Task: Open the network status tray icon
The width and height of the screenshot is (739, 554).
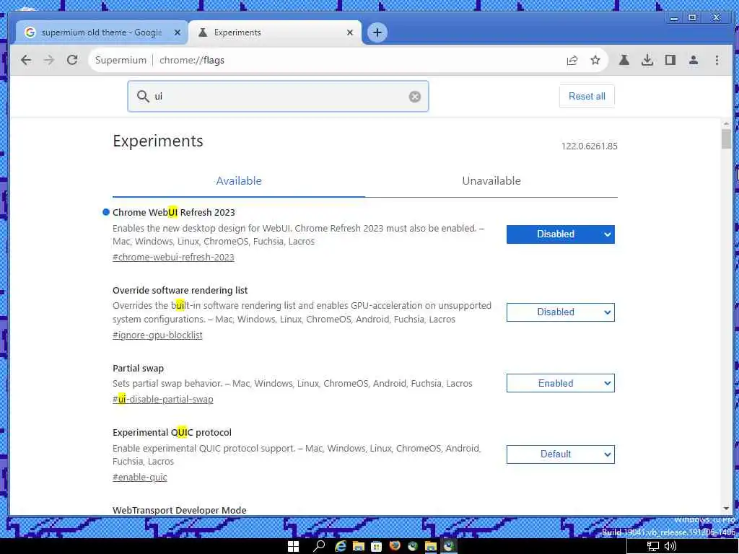Action: (652, 547)
